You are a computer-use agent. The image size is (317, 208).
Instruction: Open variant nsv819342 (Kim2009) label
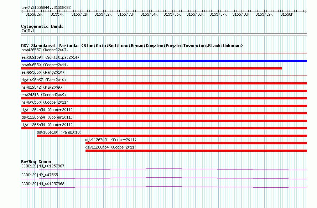point(42,87)
